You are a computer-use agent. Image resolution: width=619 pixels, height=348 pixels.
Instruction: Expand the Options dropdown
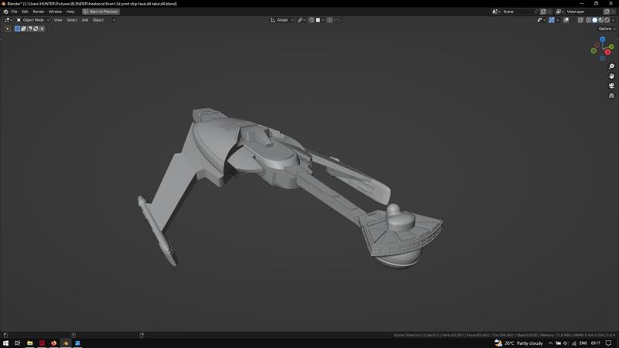click(x=607, y=29)
